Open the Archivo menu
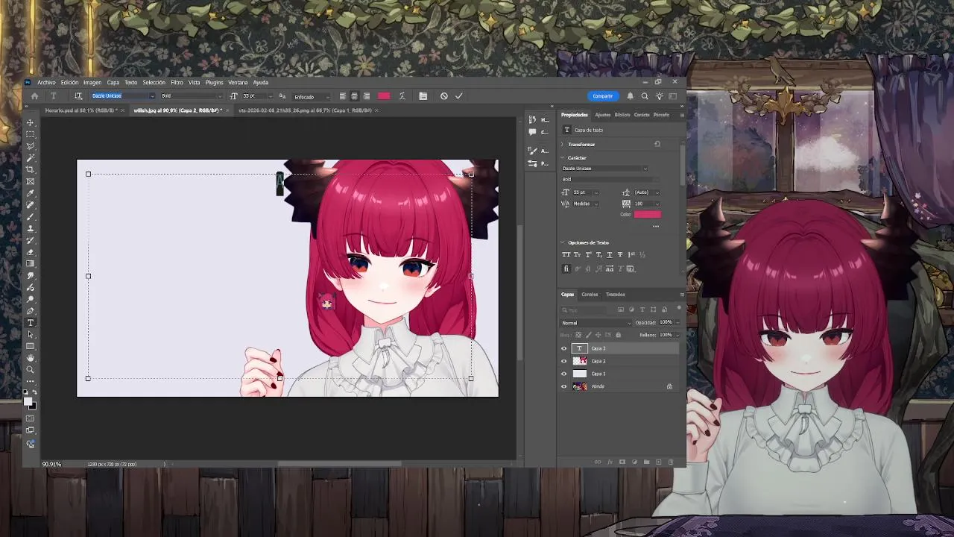Screen dimensions: 954x537 tap(46, 83)
